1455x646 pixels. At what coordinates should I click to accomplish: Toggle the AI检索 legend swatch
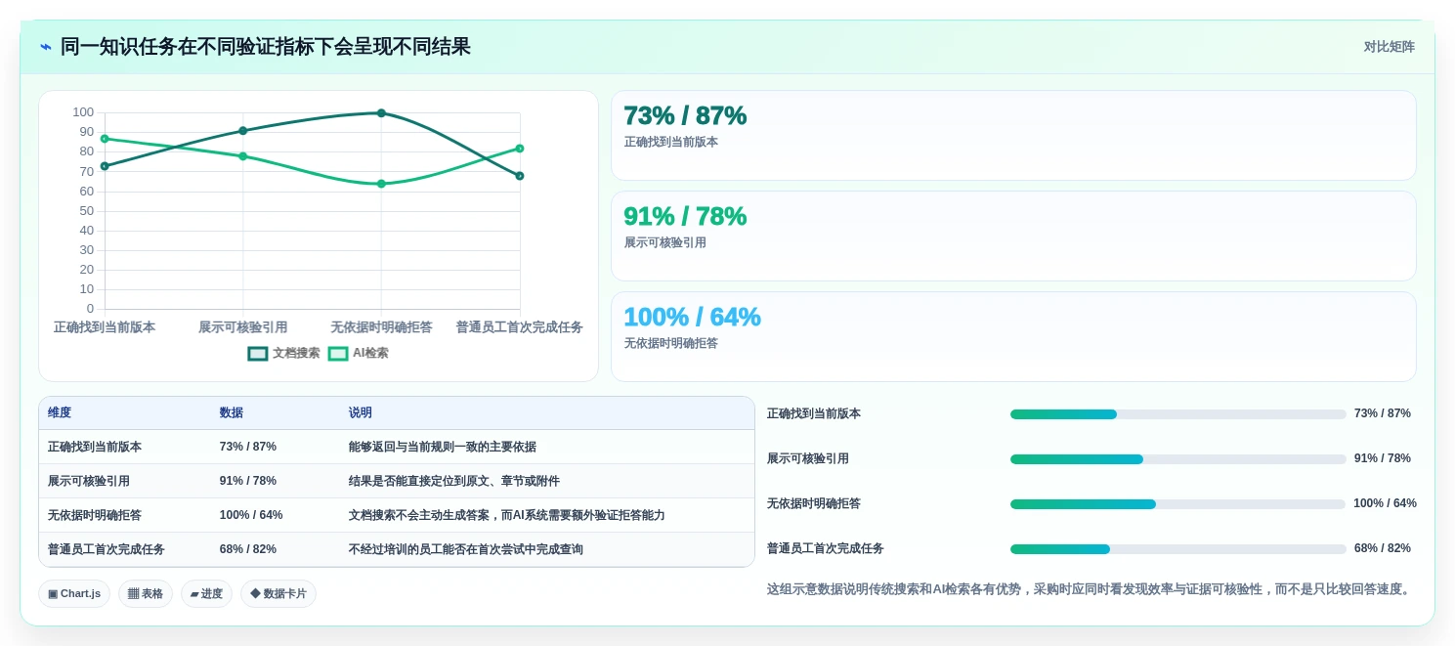click(x=338, y=354)
